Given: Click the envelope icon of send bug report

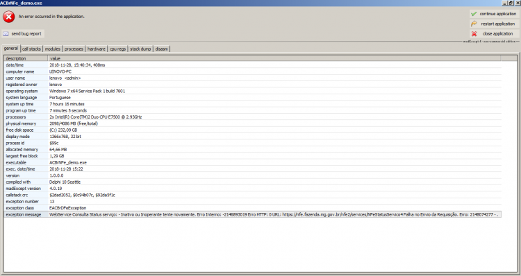Looking at the screenshot, I should coord(6,34).
